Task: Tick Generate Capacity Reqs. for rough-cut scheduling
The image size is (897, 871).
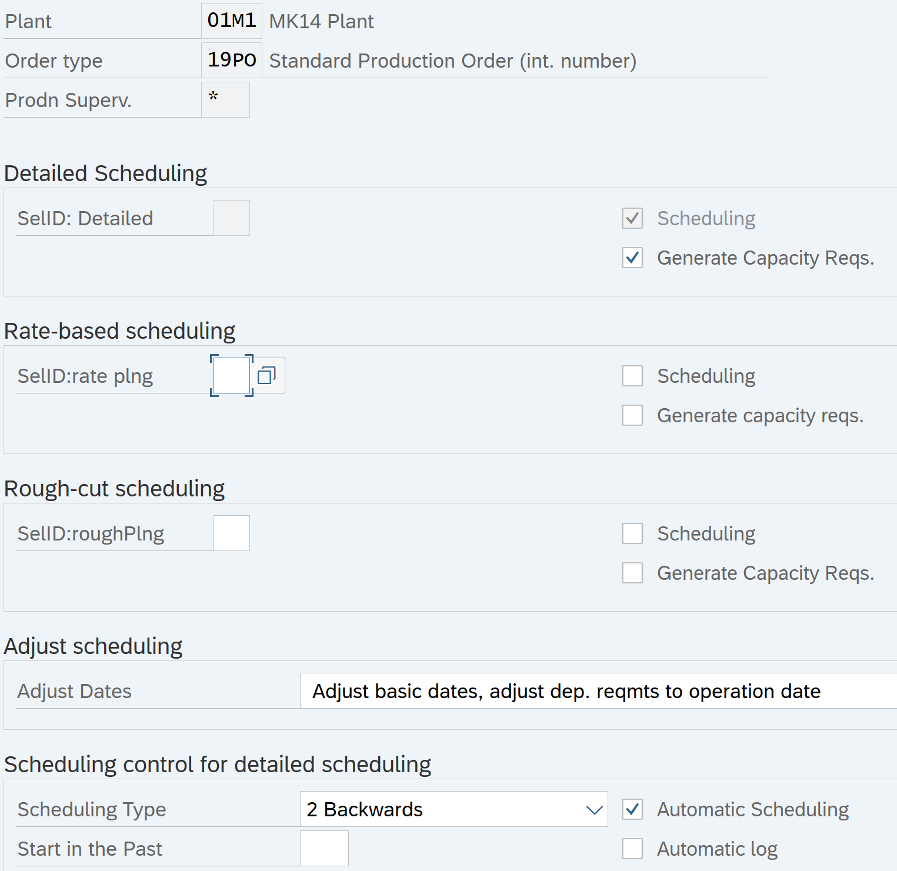Action: pos(632,573)
